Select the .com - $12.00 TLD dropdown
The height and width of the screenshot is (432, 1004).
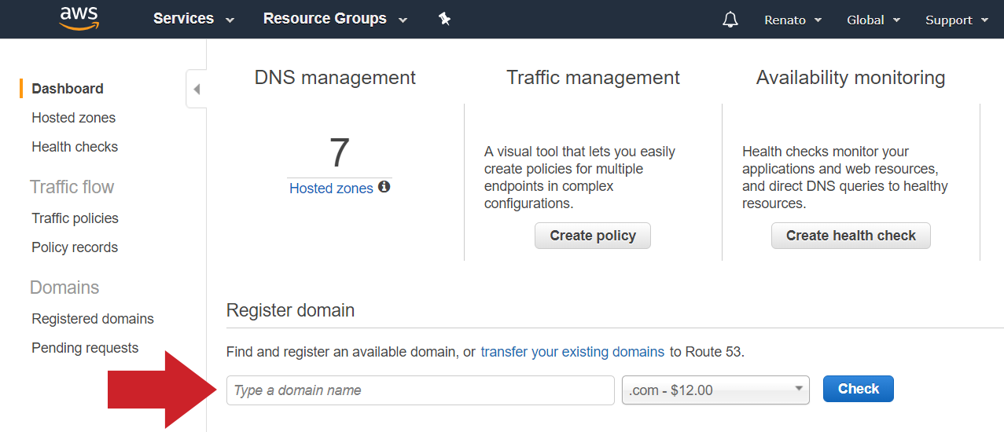coord(715,390)
